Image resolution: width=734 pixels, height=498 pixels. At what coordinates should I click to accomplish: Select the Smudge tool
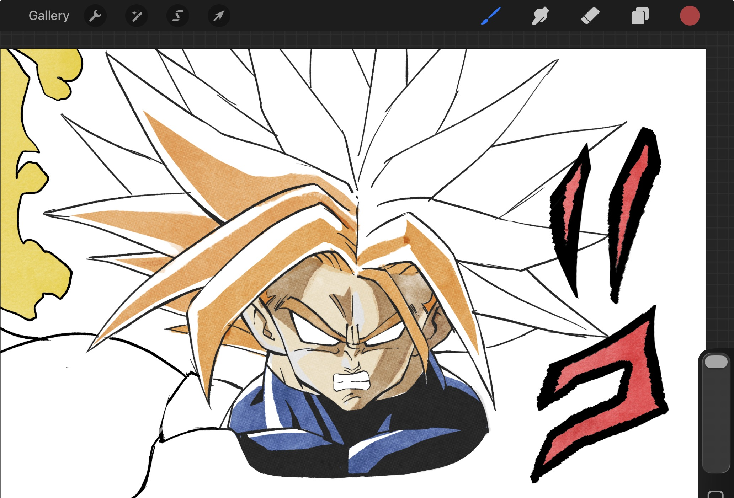click(x=541, y=16)
